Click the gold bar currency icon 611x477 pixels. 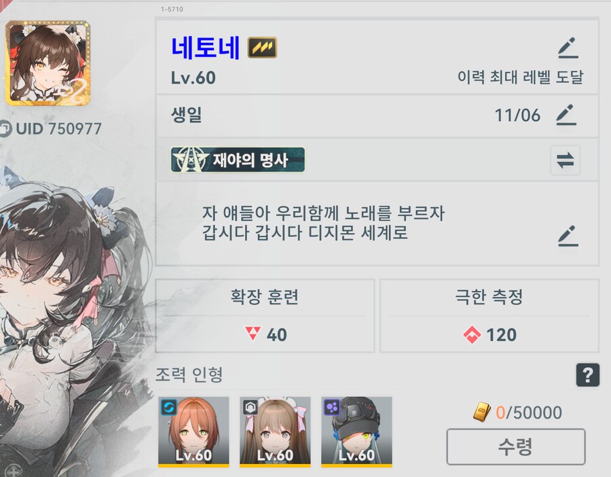(482, 412)
